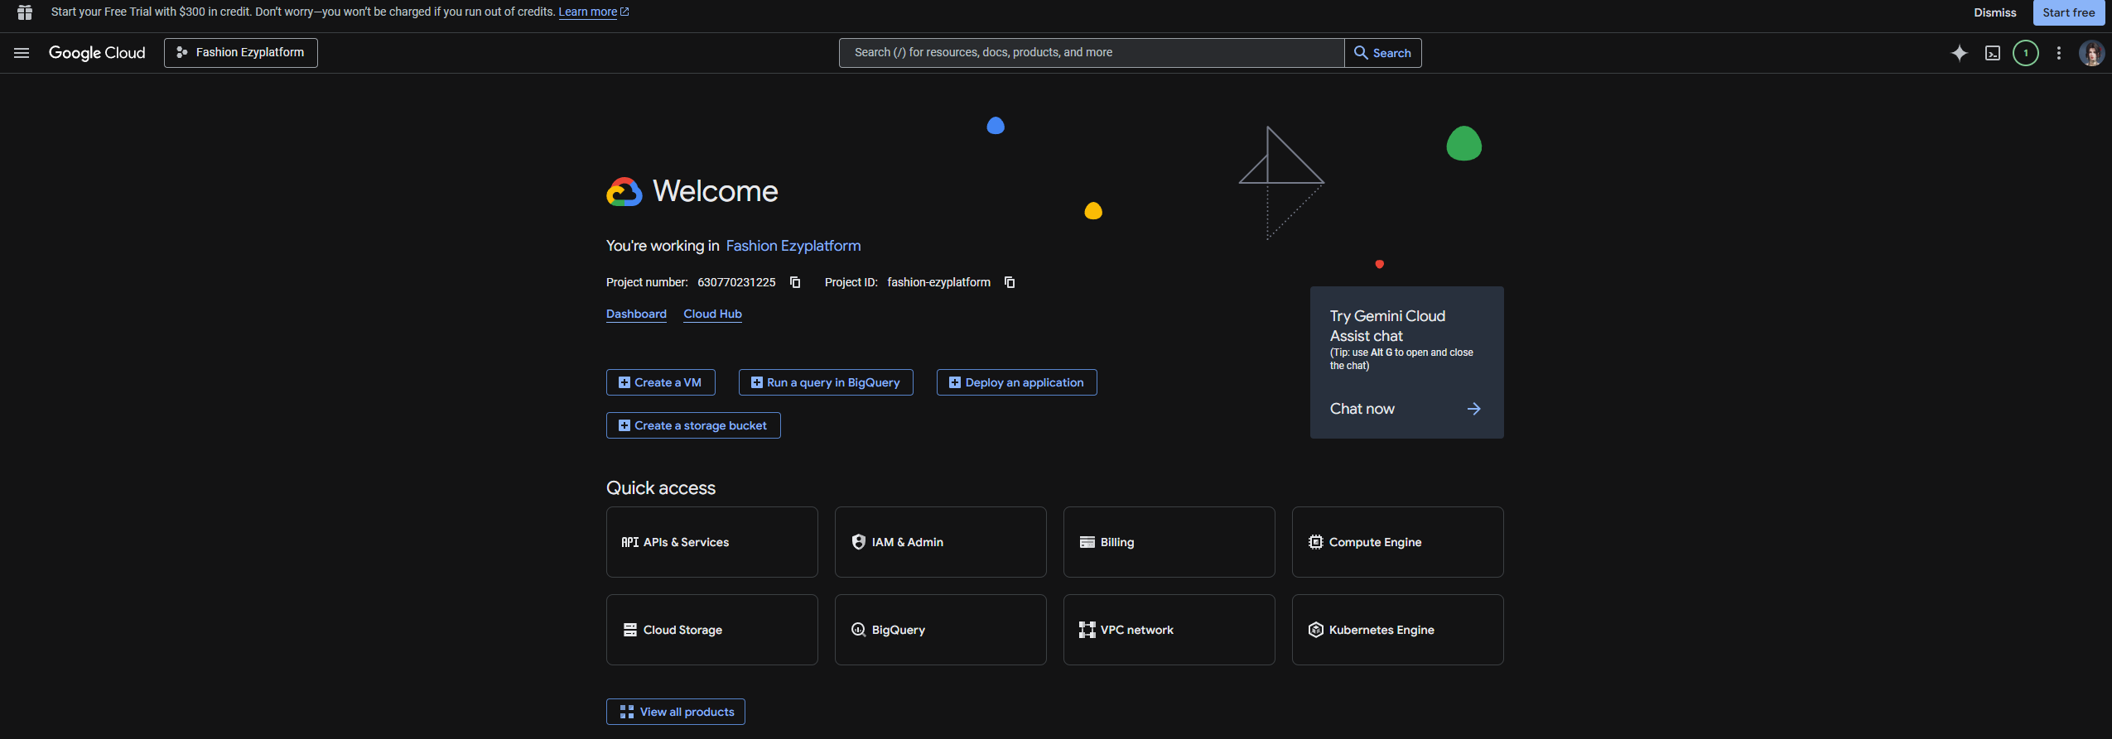Viewport: 2112px width, 739px height.
Task: Open notifications badge showing 1
Action: (x=2026, y=53)
